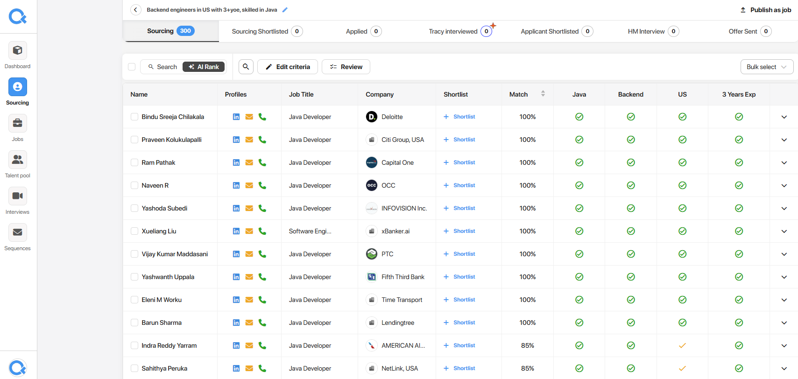Check the box next to Praveen Kolukulapalli
The image size is (798, 379).
click(134, 140)
